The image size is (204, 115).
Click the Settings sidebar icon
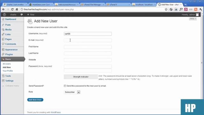[x=3, y=81]
